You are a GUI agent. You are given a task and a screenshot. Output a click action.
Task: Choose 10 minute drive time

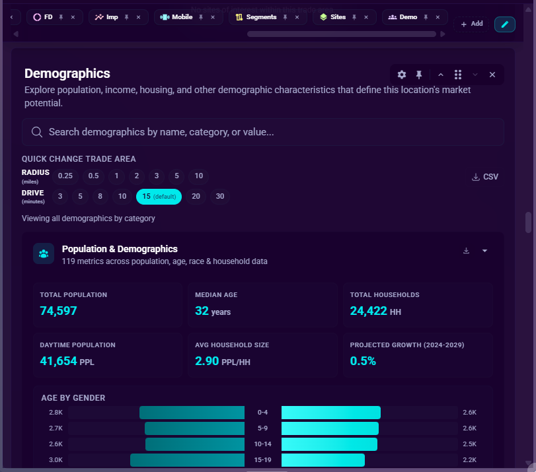click(x=122, y=196)
